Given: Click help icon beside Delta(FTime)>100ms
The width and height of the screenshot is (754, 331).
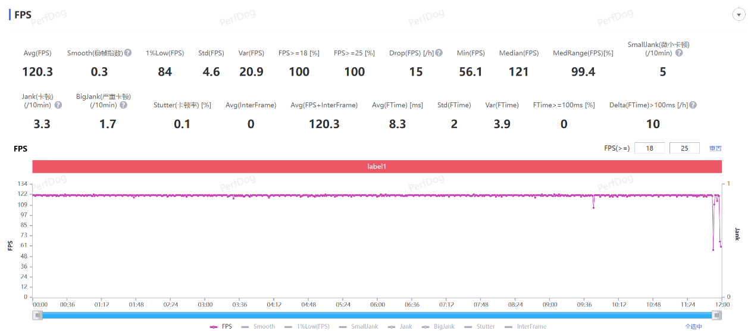Looking at the screenshot, I should [693, 105].
